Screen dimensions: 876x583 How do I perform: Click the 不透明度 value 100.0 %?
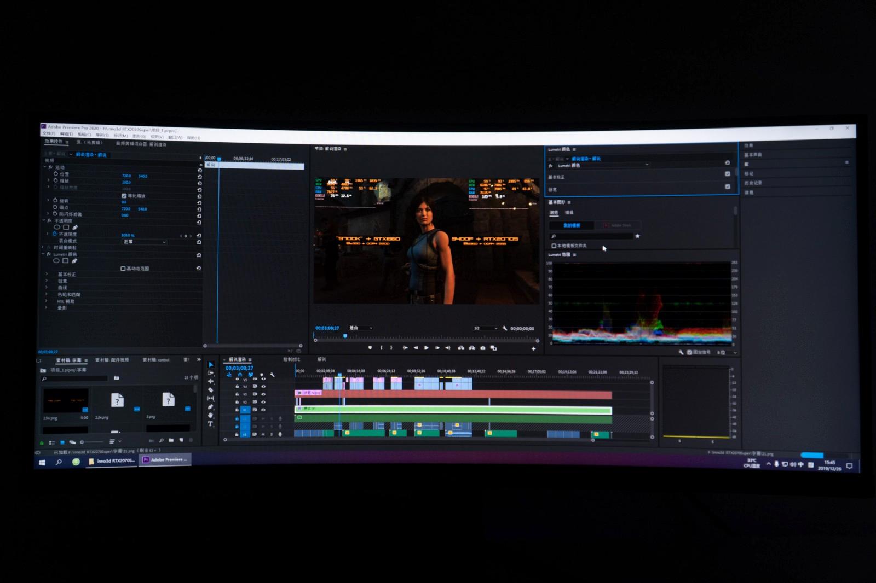click(128, 235)
